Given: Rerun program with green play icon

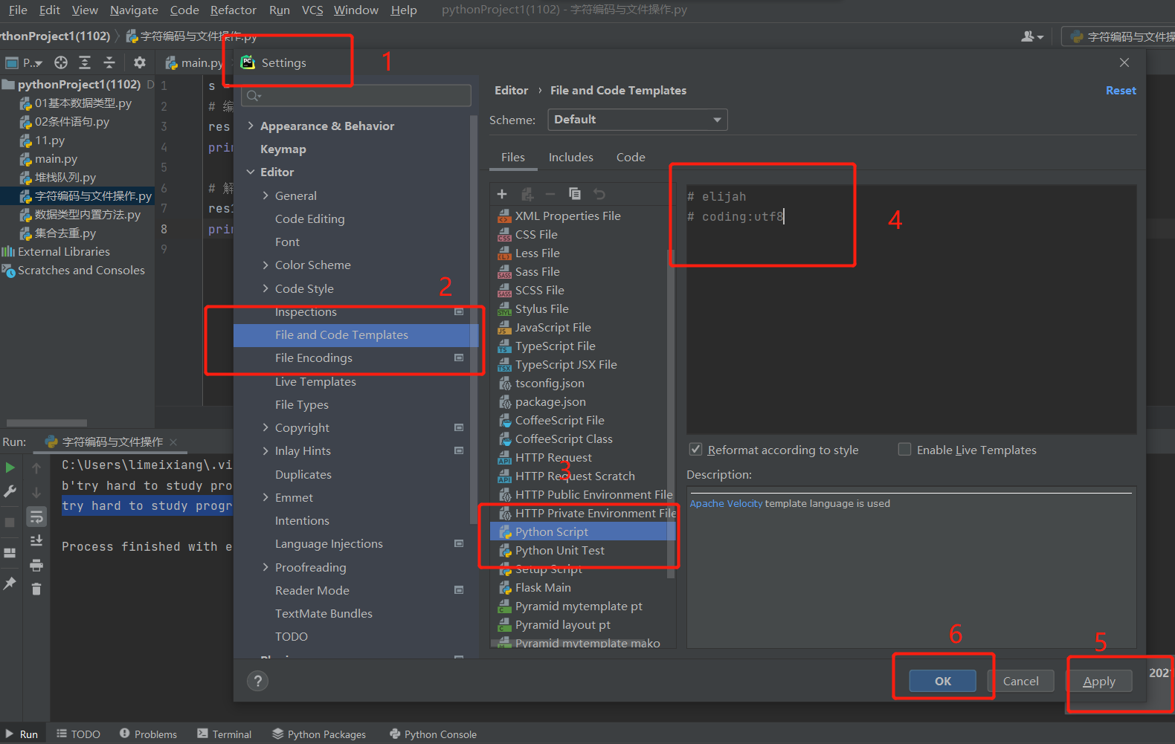Looking at the screenshot, I should coord(10,468).
